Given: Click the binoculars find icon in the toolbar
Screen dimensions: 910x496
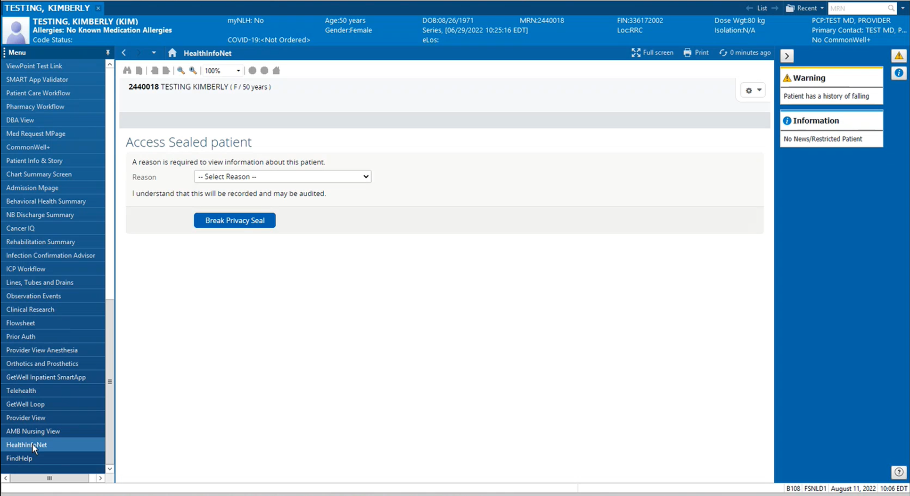Looking at the screenshot, I should 127,71.
